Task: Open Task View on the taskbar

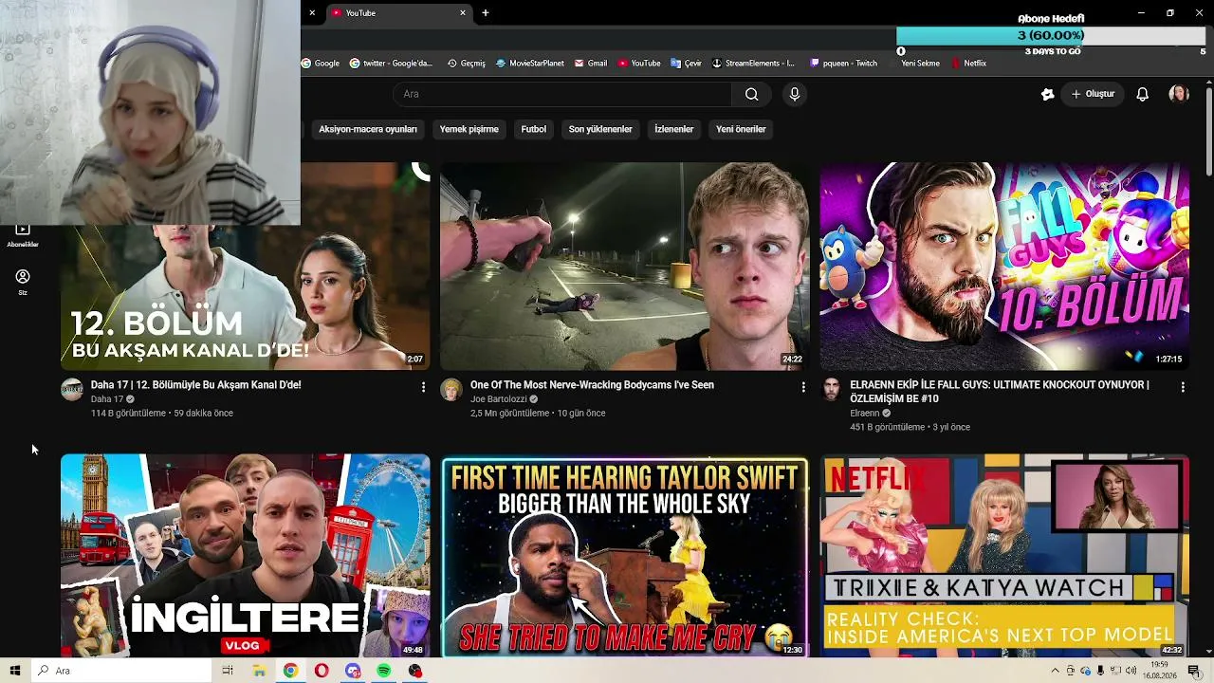Action: [228, 671]
